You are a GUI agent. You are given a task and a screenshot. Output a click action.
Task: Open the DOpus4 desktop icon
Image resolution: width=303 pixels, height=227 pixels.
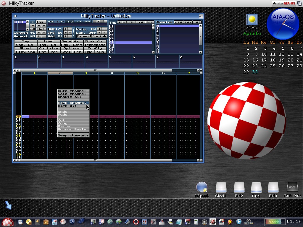(202, 188)
